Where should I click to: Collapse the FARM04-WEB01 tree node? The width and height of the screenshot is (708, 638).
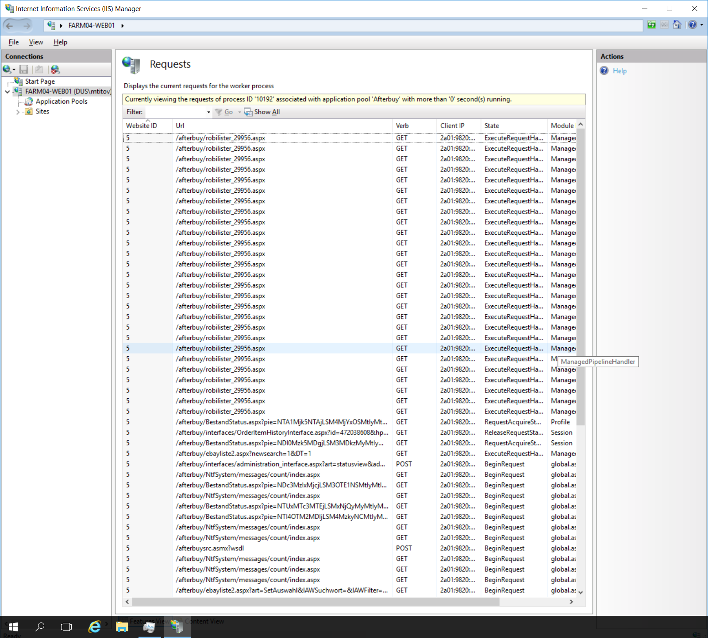tap(7, 92)
